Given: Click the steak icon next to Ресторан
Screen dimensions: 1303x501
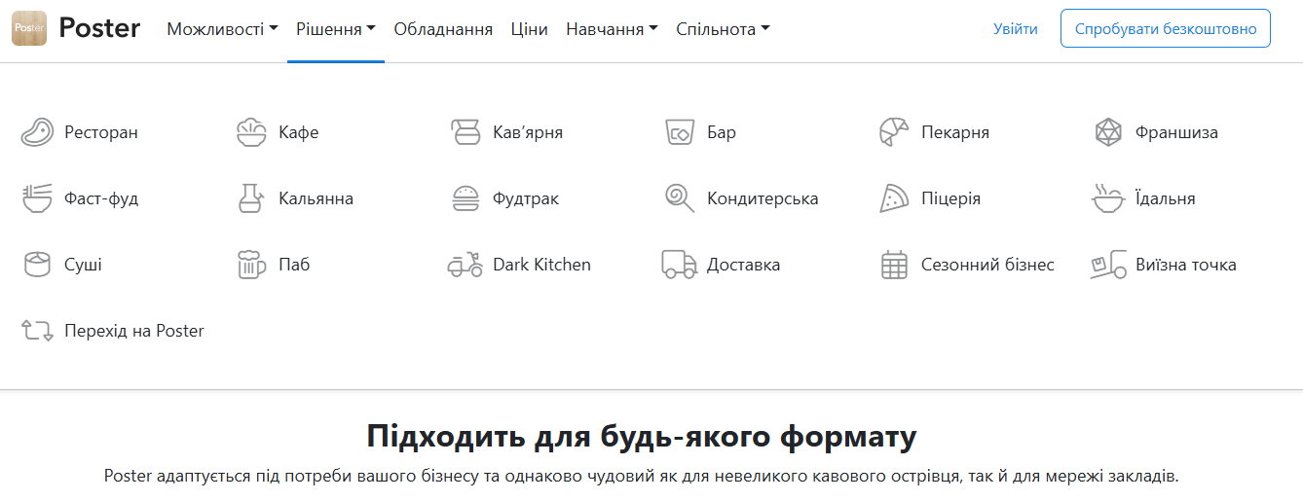Looking at the screenshot, I should click(37, 132).
